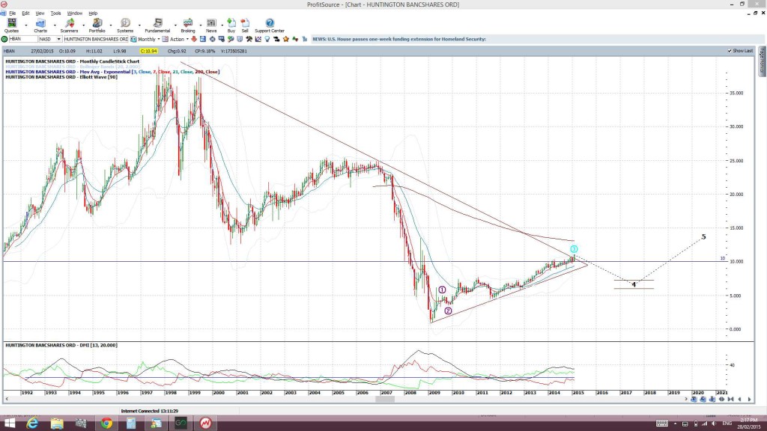The height and width of the screenshot is (431, 767).
Task: Expand the Systems dropdown arrow
Action: click(x=139, y=25)
